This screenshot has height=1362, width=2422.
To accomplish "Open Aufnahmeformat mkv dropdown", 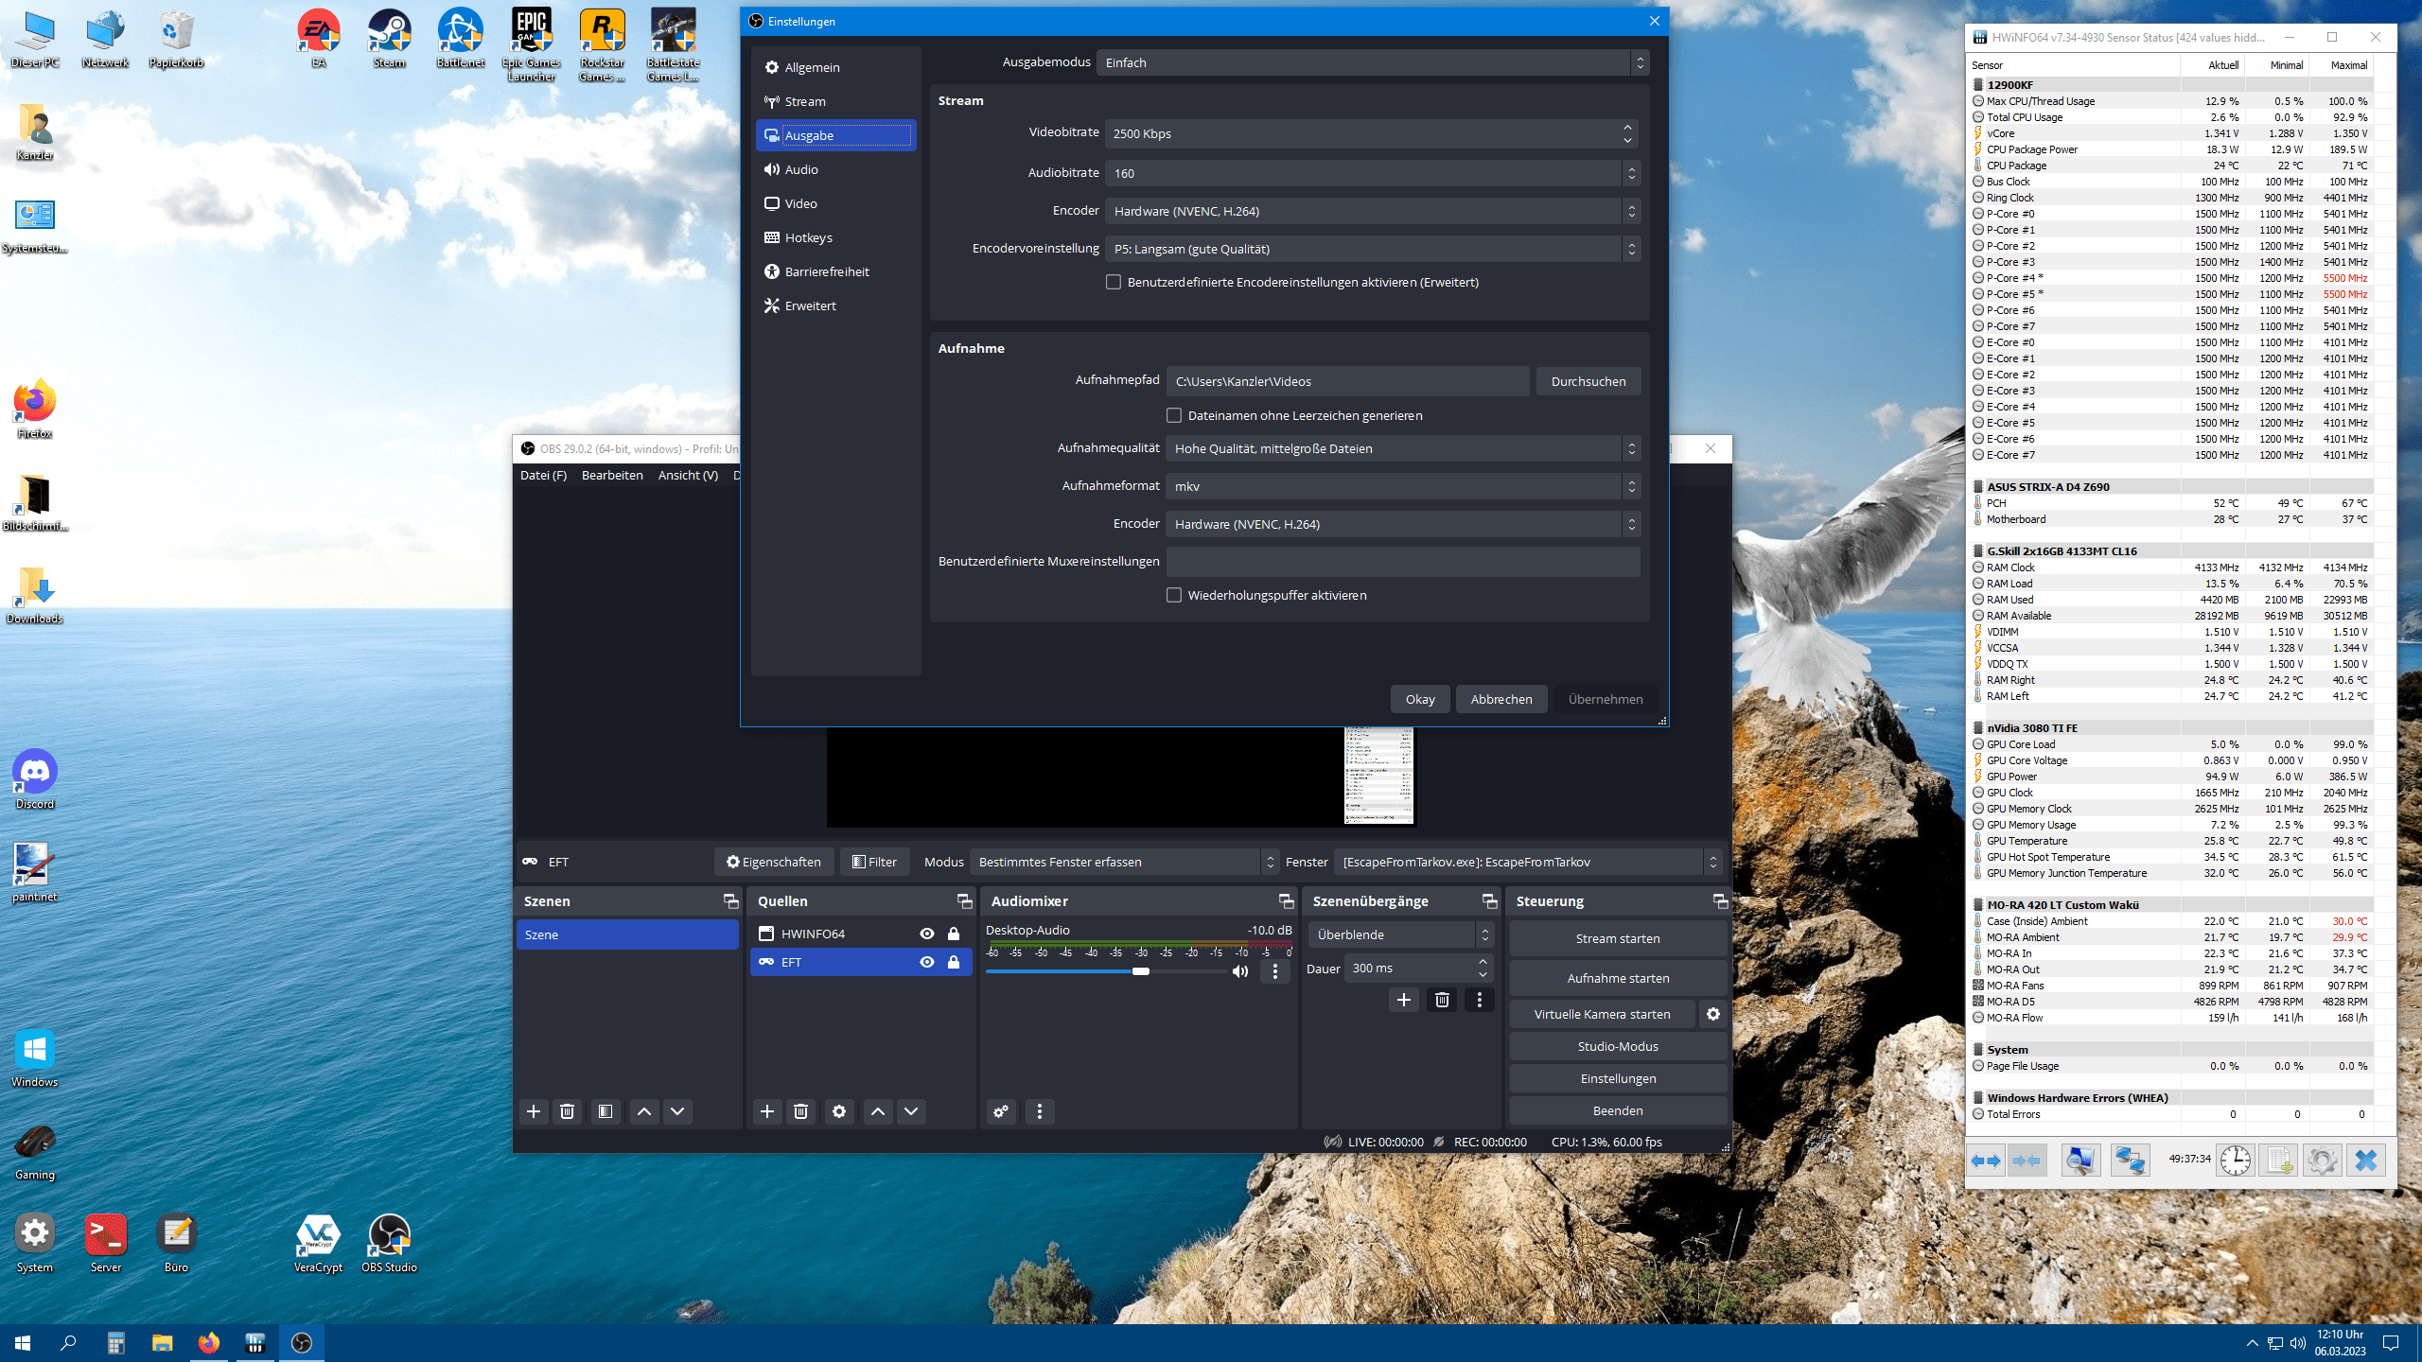I will (1403, 486).
